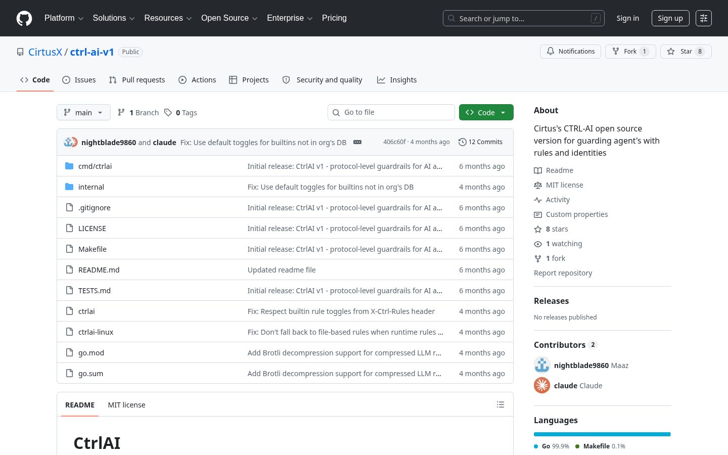Switch to the Issues tab
Screen dimensions: 728x455
[79, 80]
